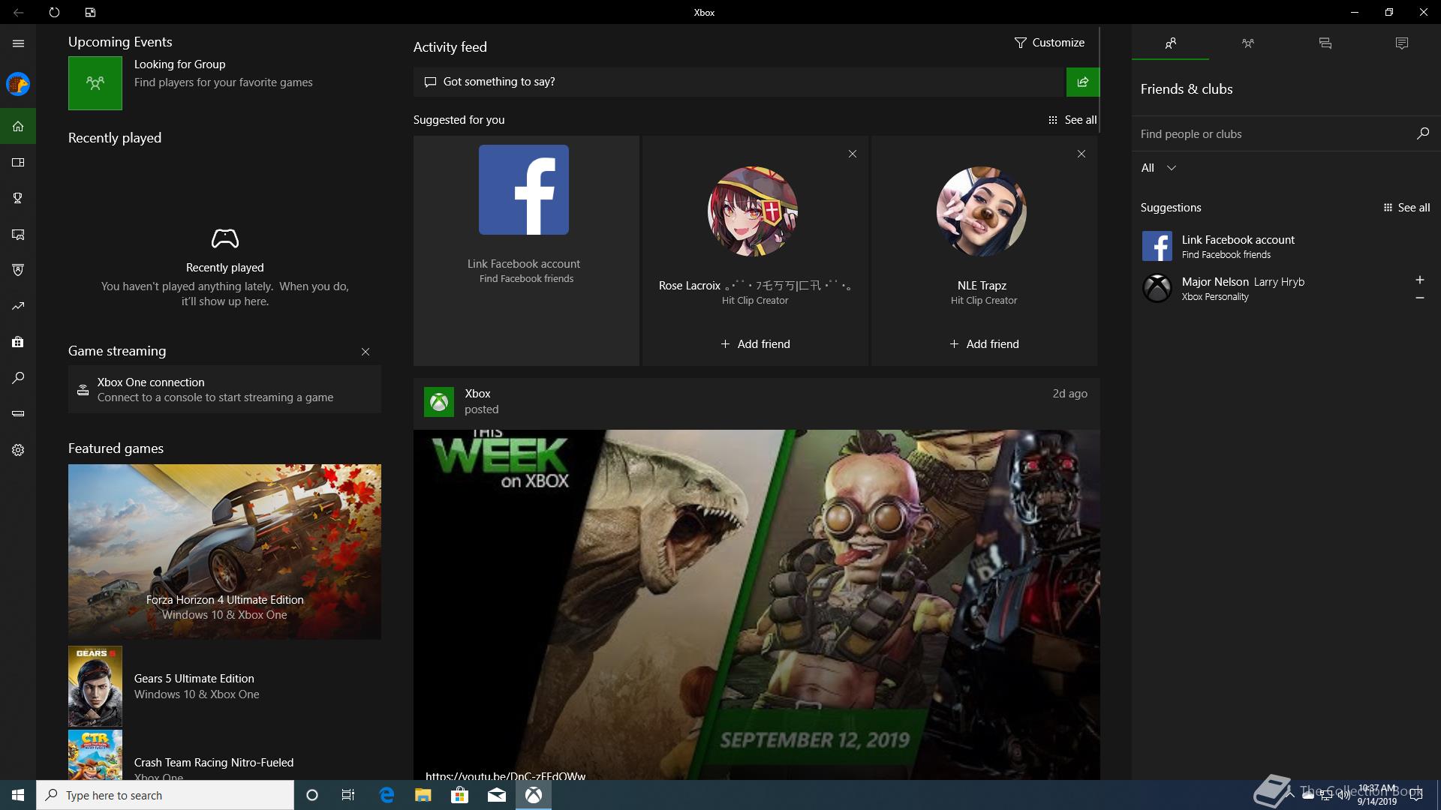Screen dimensions: 1441x810
Task: Close the Game streaming section
Action: click(366, 352)
